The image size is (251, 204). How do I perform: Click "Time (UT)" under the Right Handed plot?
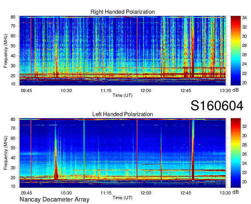123,95
